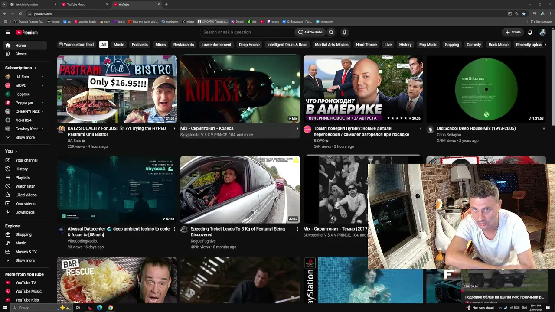Open the БЮРО subscription in sidebar

(x=24, y=85)
